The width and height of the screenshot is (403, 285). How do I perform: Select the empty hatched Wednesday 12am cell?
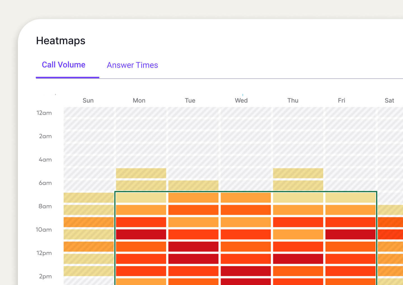[x=246, y=112]
